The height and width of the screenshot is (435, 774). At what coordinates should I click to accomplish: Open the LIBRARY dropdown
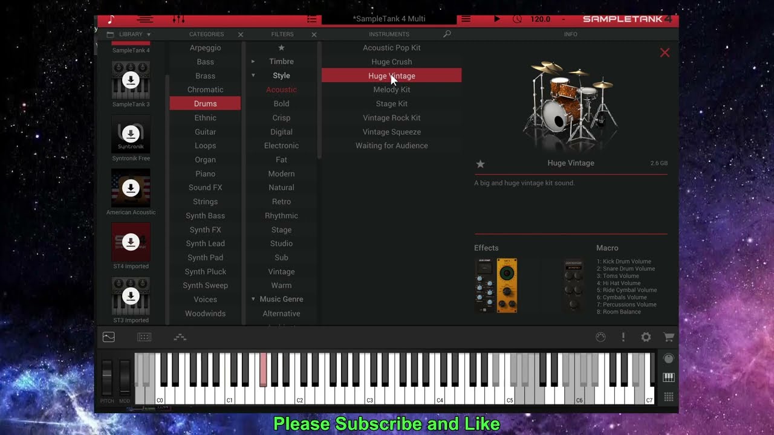(129, 34)
